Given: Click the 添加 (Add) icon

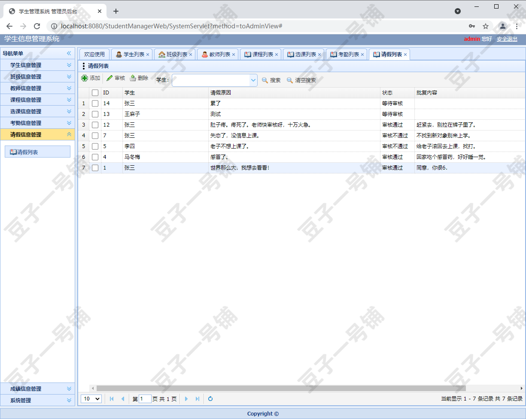Looking at the screenshot, I should [86, 79].
